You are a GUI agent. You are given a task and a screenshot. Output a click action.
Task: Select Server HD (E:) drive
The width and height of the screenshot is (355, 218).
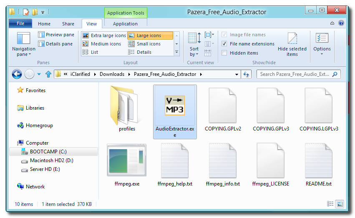tap(41, 169)
